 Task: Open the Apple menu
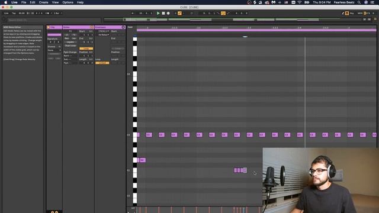(5, 2)
